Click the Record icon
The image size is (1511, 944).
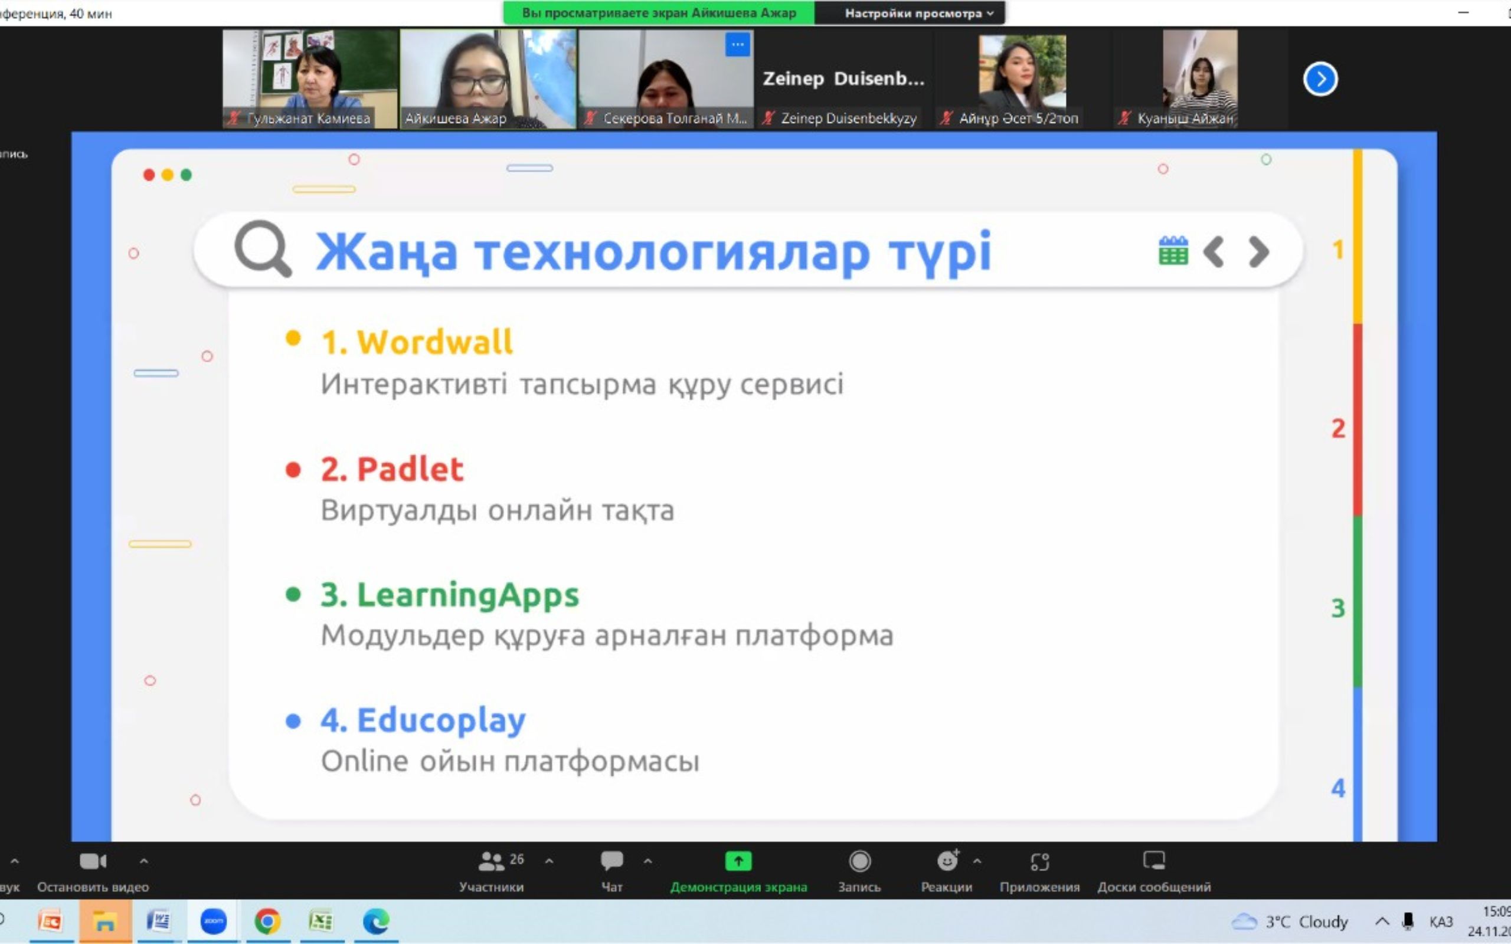click(x=859, y=861)
